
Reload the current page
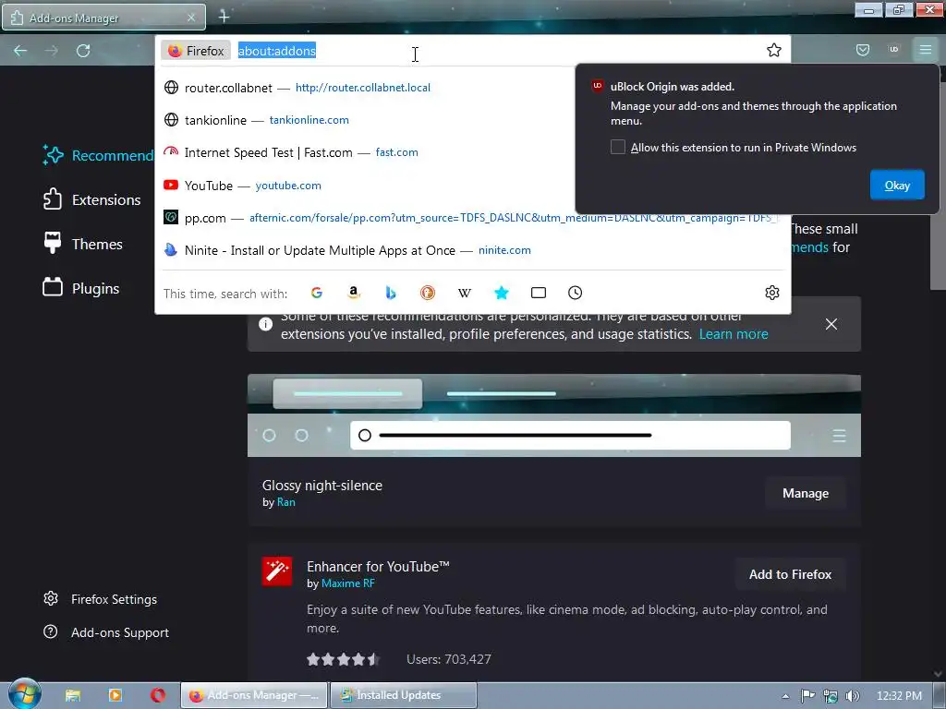(x=83, y=51)
